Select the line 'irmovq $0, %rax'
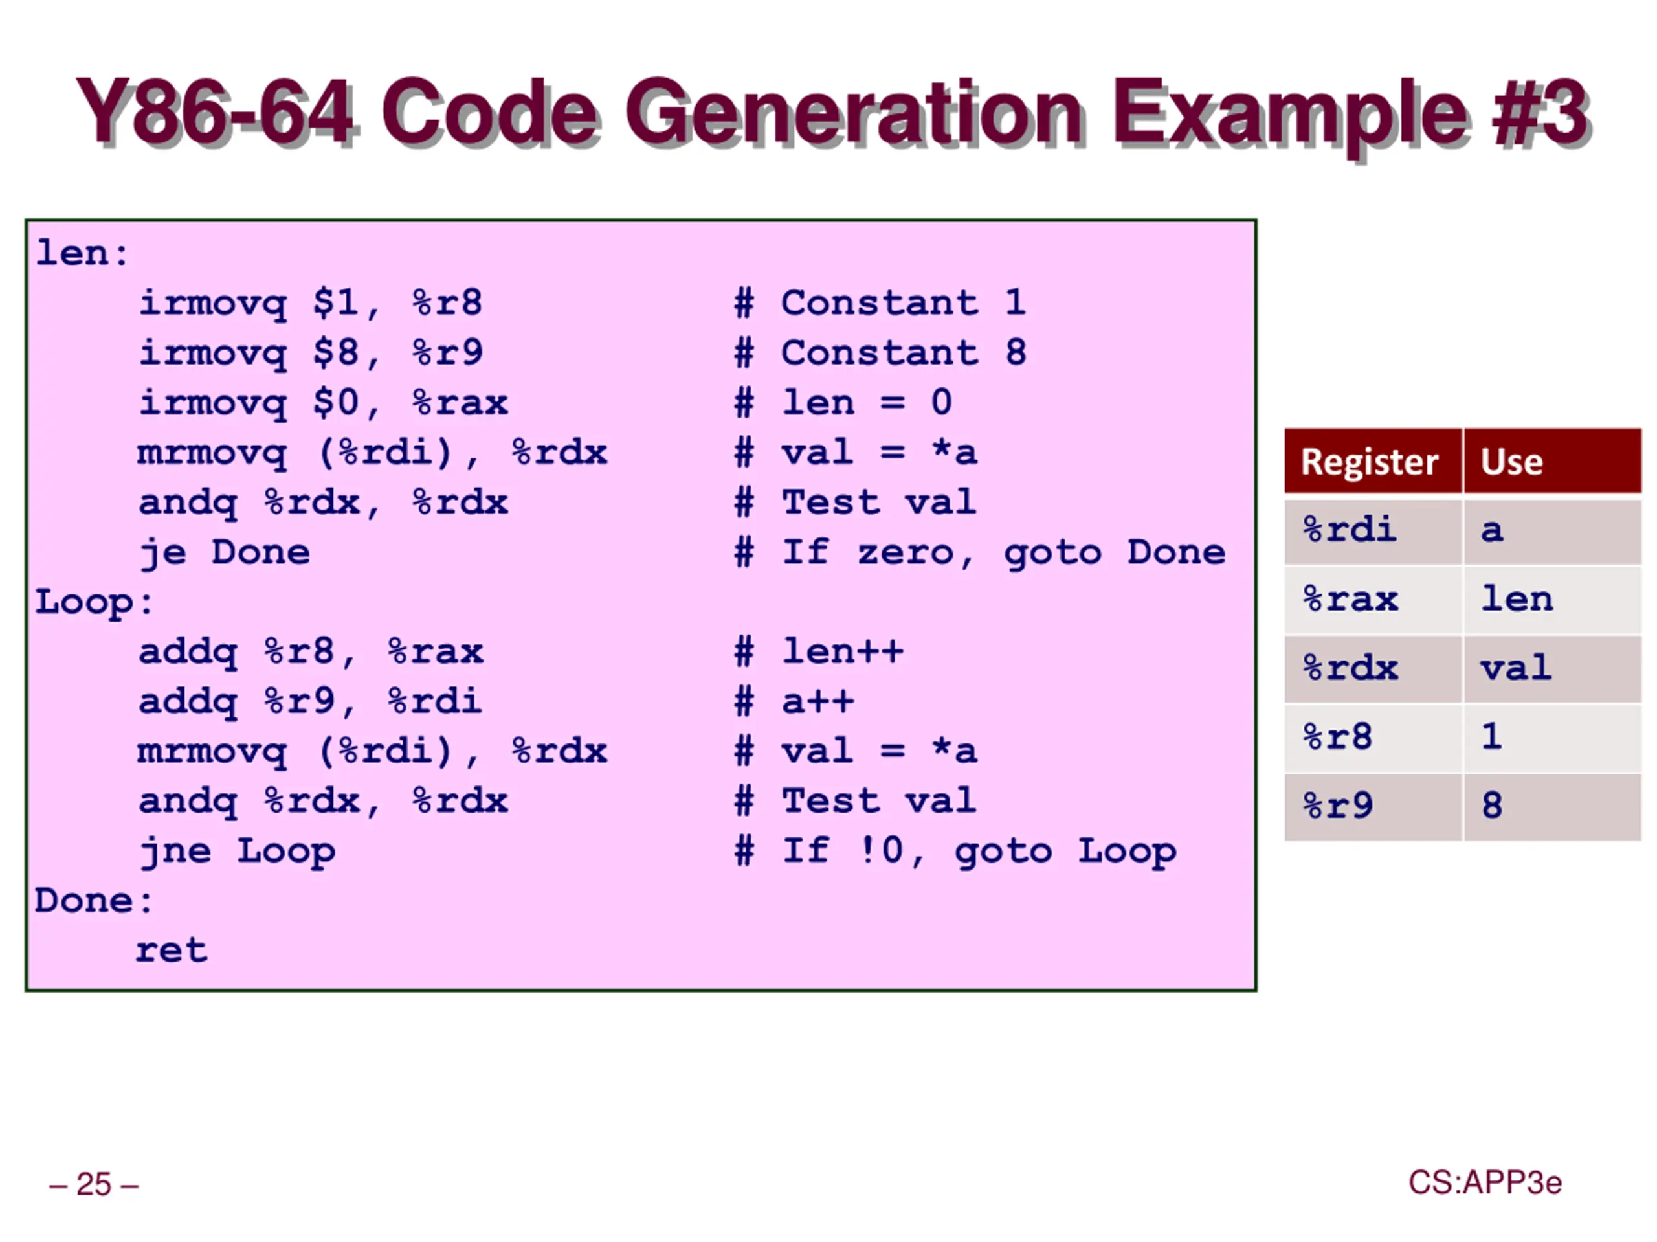 coord(323,403)
